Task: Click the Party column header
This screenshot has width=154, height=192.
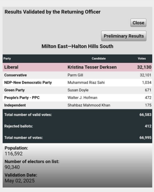Action: coord(7,59)
